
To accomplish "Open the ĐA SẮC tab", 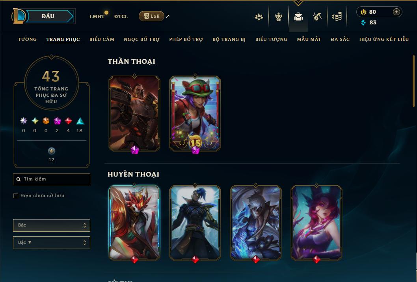I will [x=340, y=39].
